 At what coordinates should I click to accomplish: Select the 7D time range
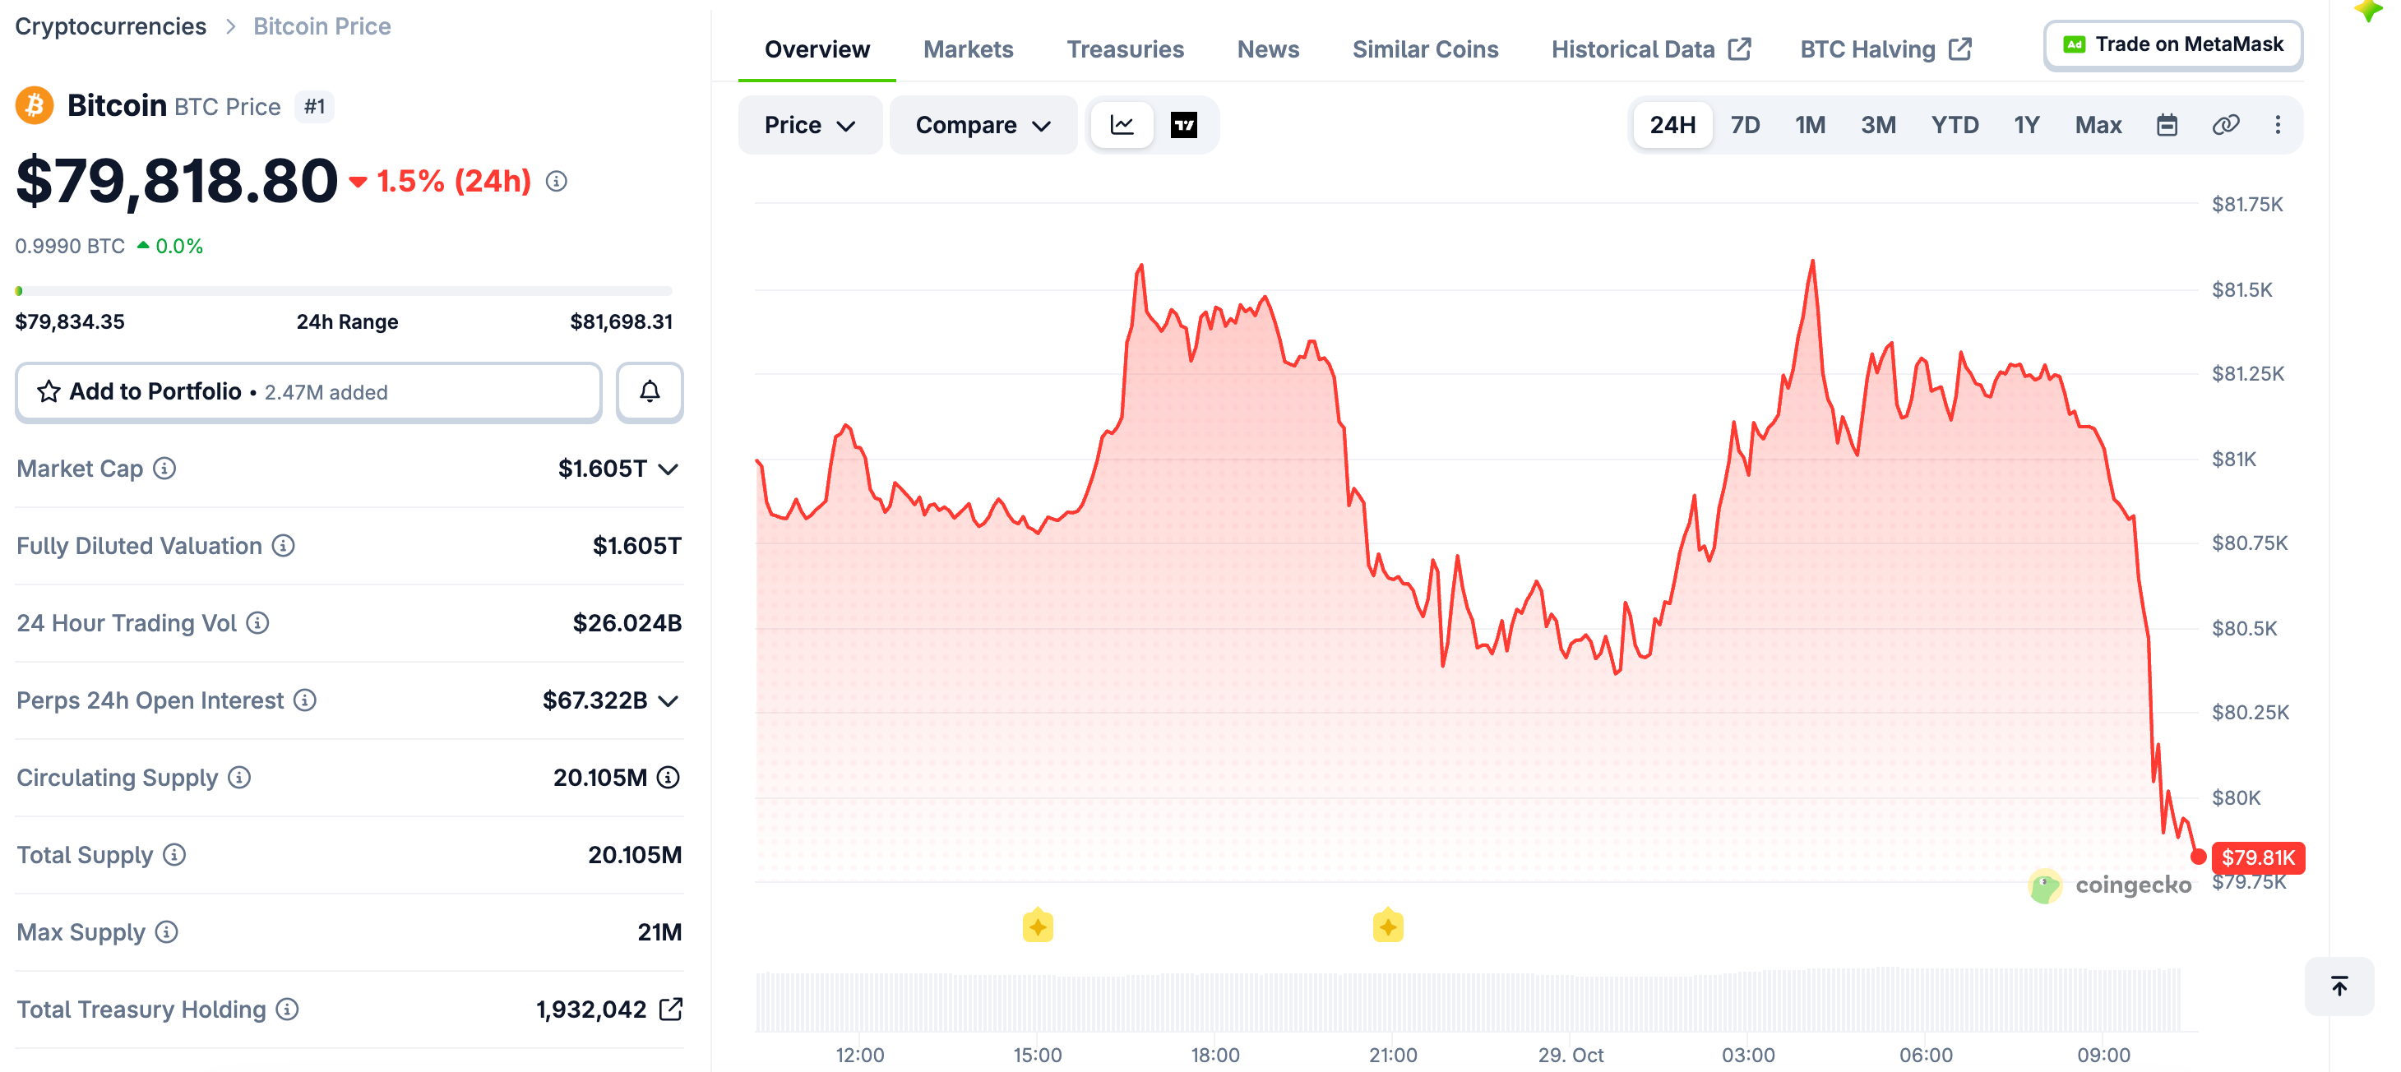tap(1745, 125)
